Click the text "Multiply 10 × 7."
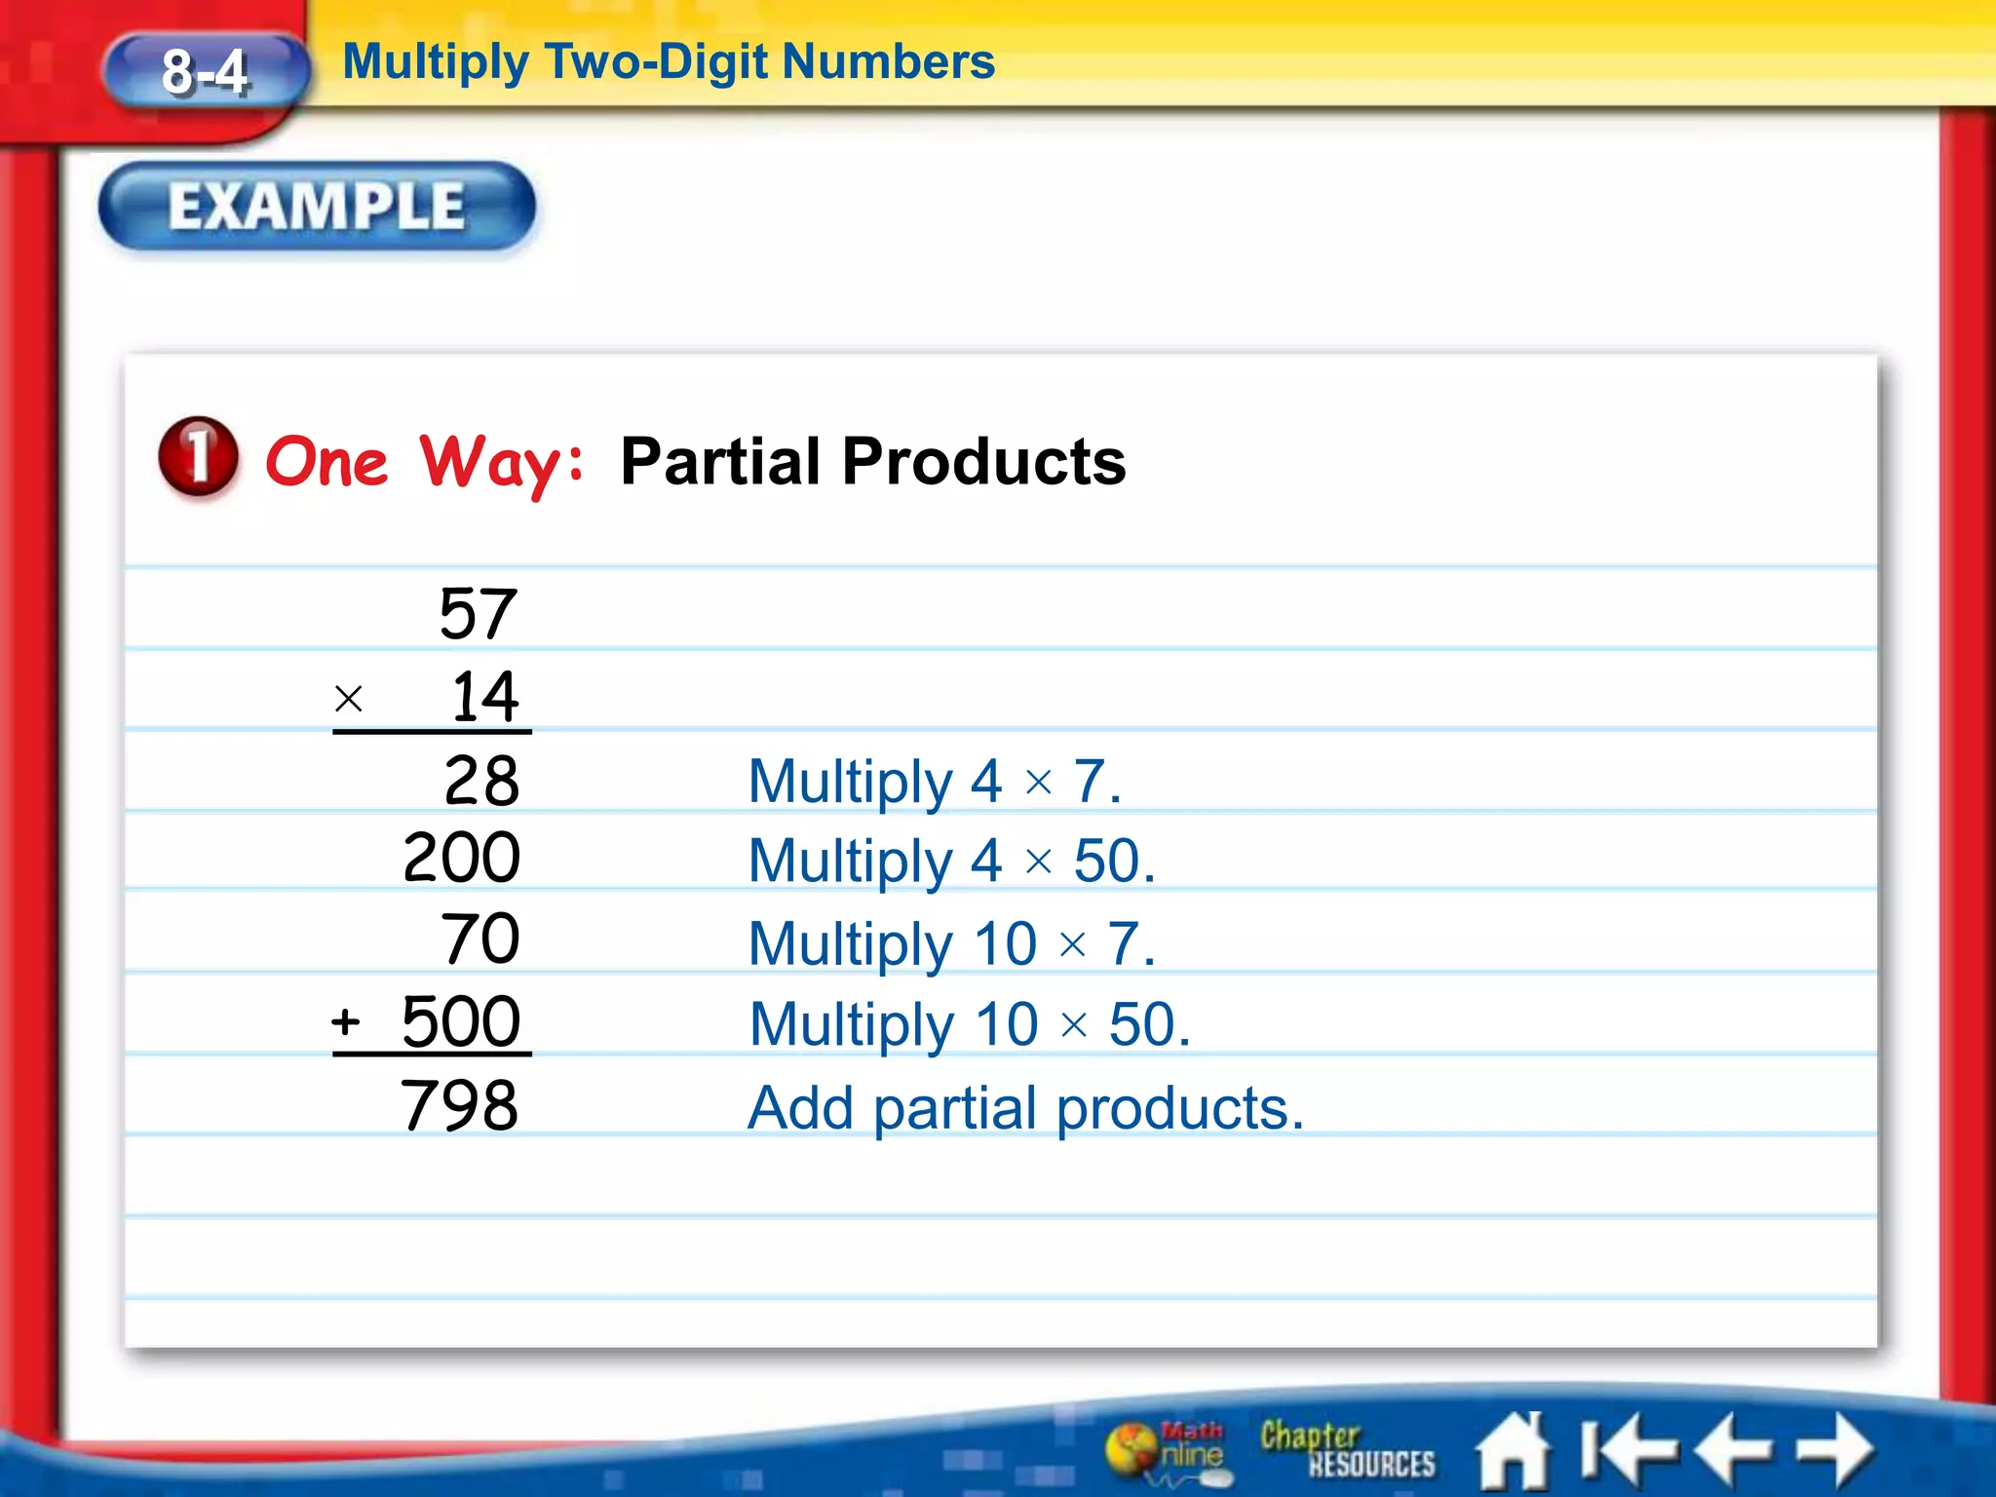The width and height of the screenshot is (1996, 1497). [952, 944]
